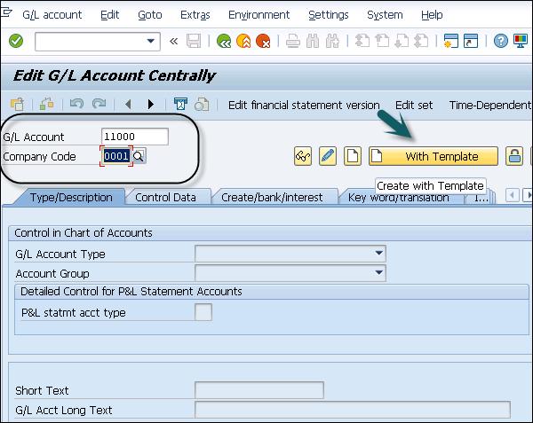Click the Company Code input field
Screen dimensions: 533x423
[116, 156]
